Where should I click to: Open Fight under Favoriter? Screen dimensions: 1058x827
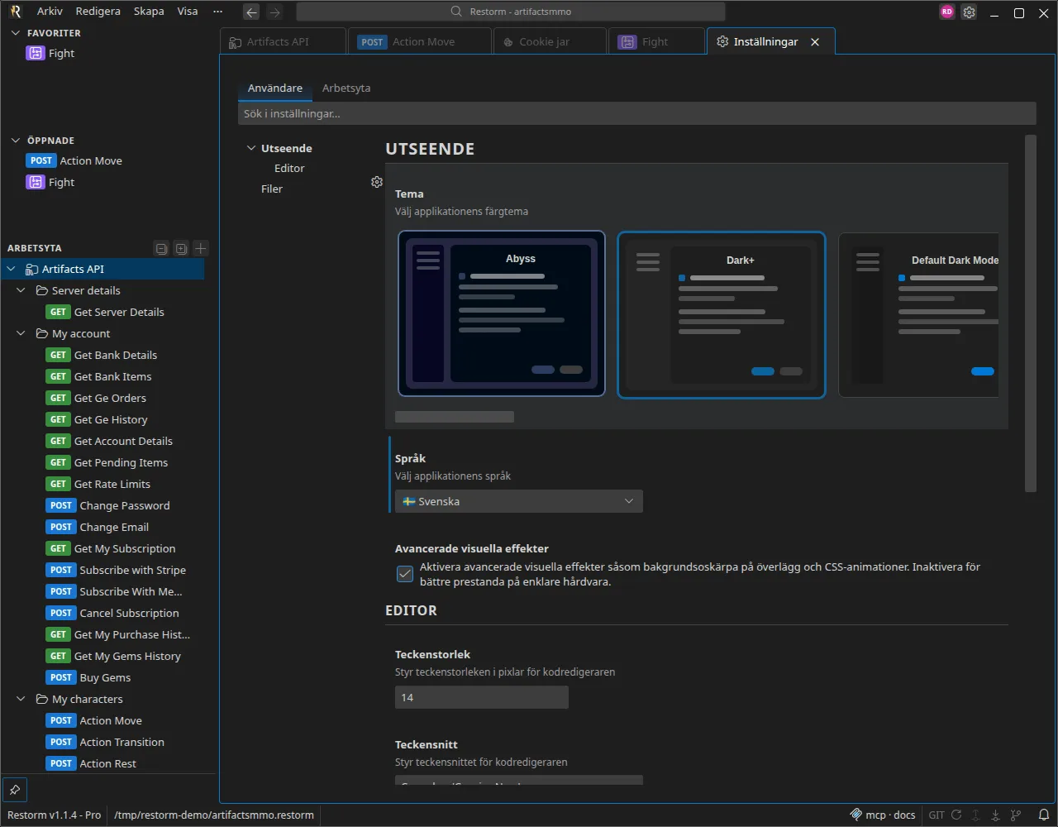51,53
